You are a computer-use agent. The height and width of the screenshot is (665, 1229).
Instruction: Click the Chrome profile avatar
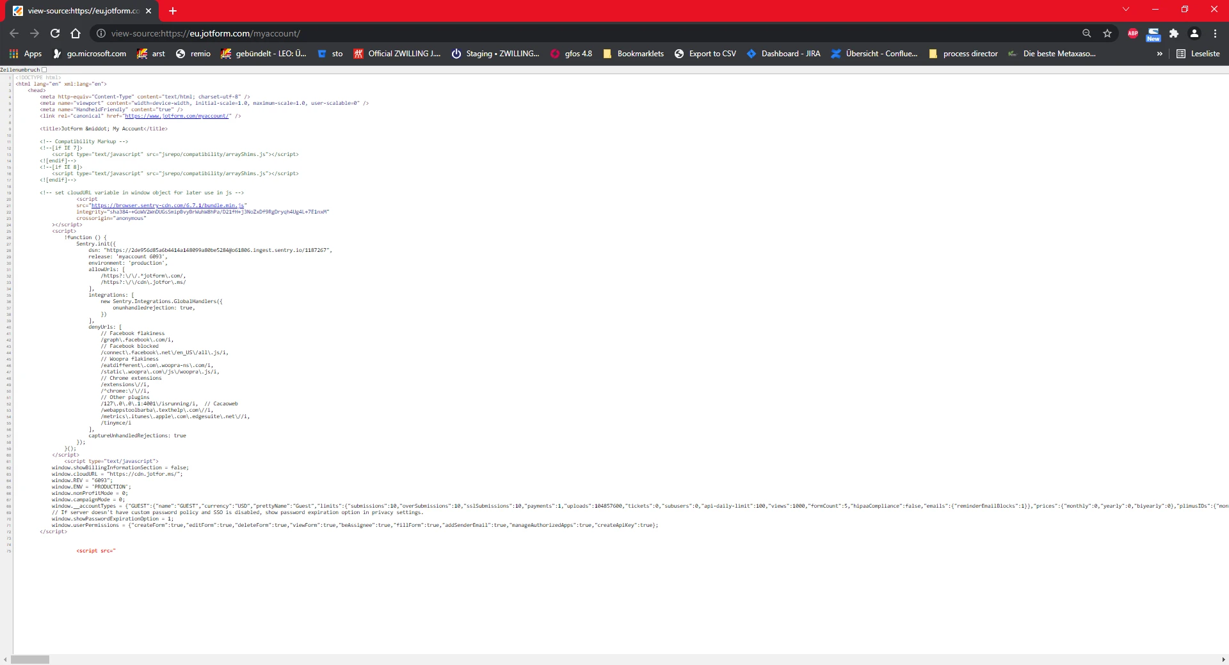tap(1196, 33)
